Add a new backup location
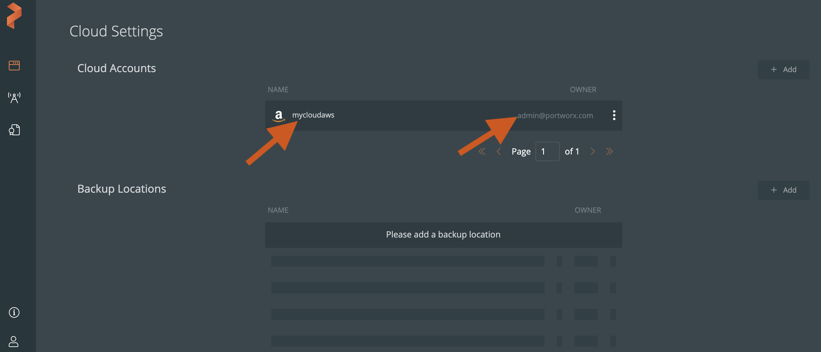Screen dimensions: 821x352 pyautogui.click(x=783, y=190)
